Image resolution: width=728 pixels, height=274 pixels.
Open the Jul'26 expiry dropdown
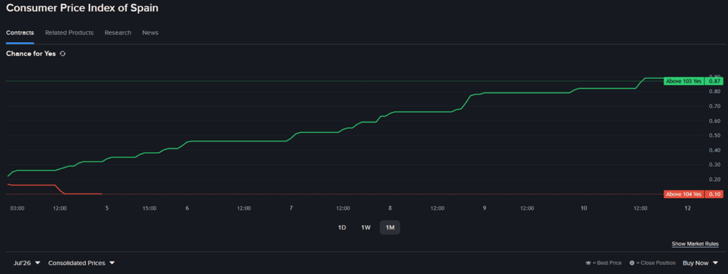pyautogui.click(x=27, y=263)
